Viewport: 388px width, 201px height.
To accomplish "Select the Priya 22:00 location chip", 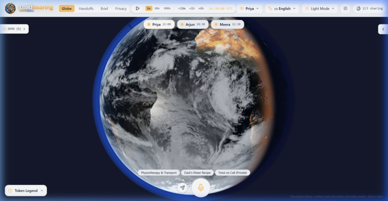I will click(x=159, y=24).
